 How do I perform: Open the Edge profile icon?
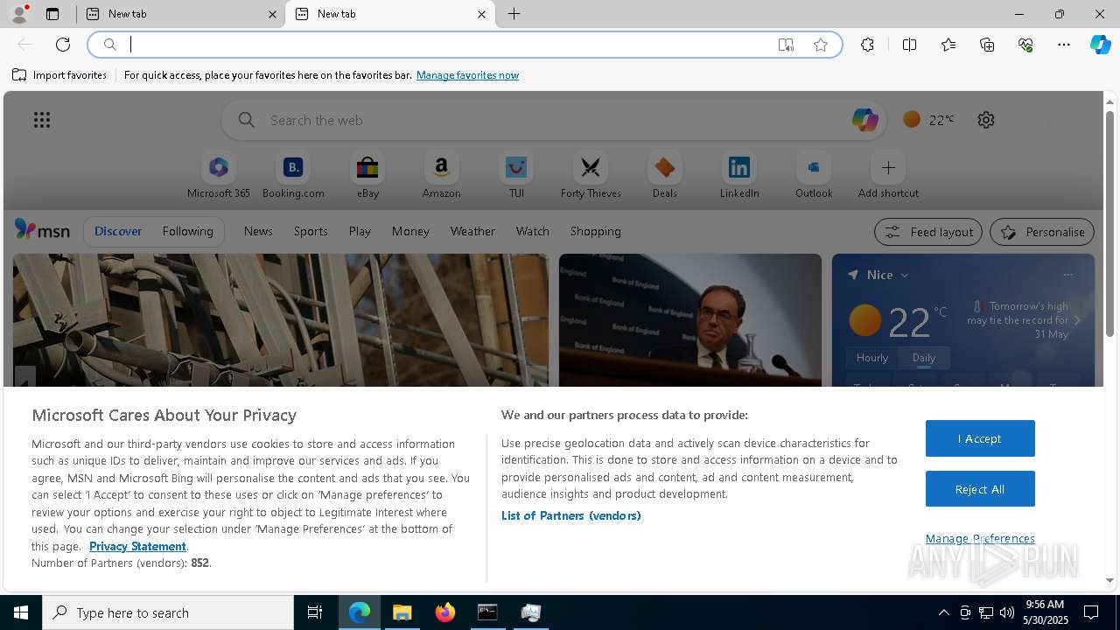pos(18,14)
